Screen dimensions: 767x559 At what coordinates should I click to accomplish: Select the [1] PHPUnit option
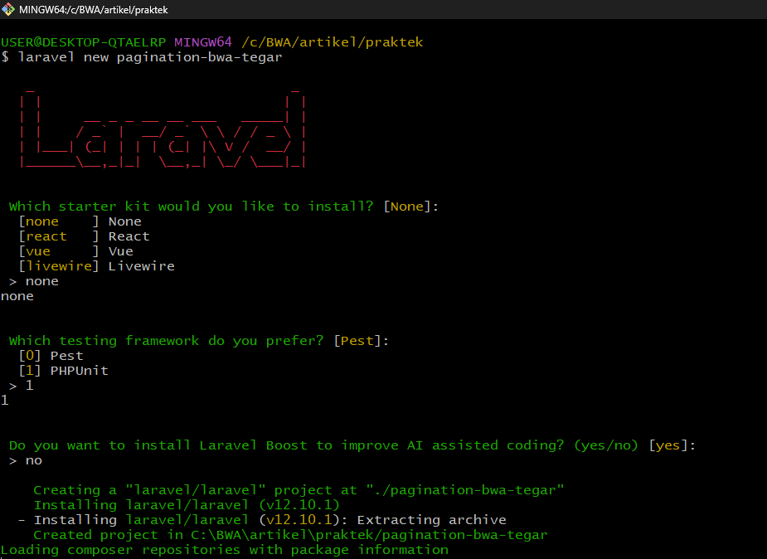coord(63,371)
